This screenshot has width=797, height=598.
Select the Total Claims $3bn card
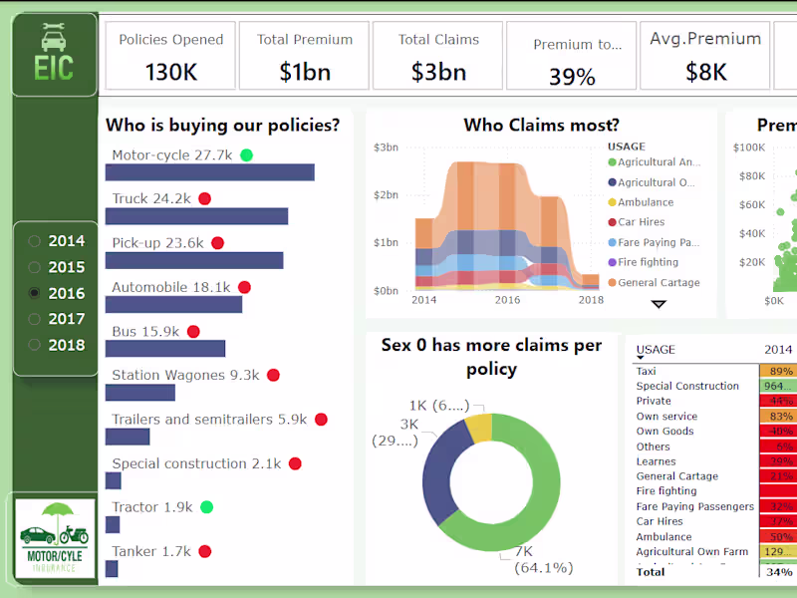coord(438,55)
